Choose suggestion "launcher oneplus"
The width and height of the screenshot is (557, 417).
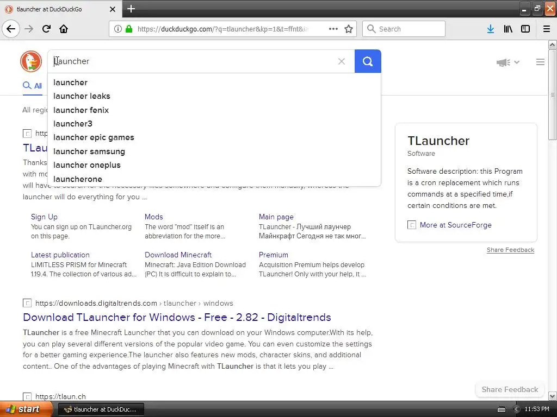click(x=87, y=165)
